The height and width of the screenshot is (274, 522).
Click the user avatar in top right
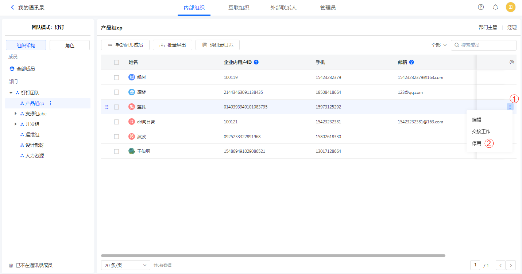(511, 7)
